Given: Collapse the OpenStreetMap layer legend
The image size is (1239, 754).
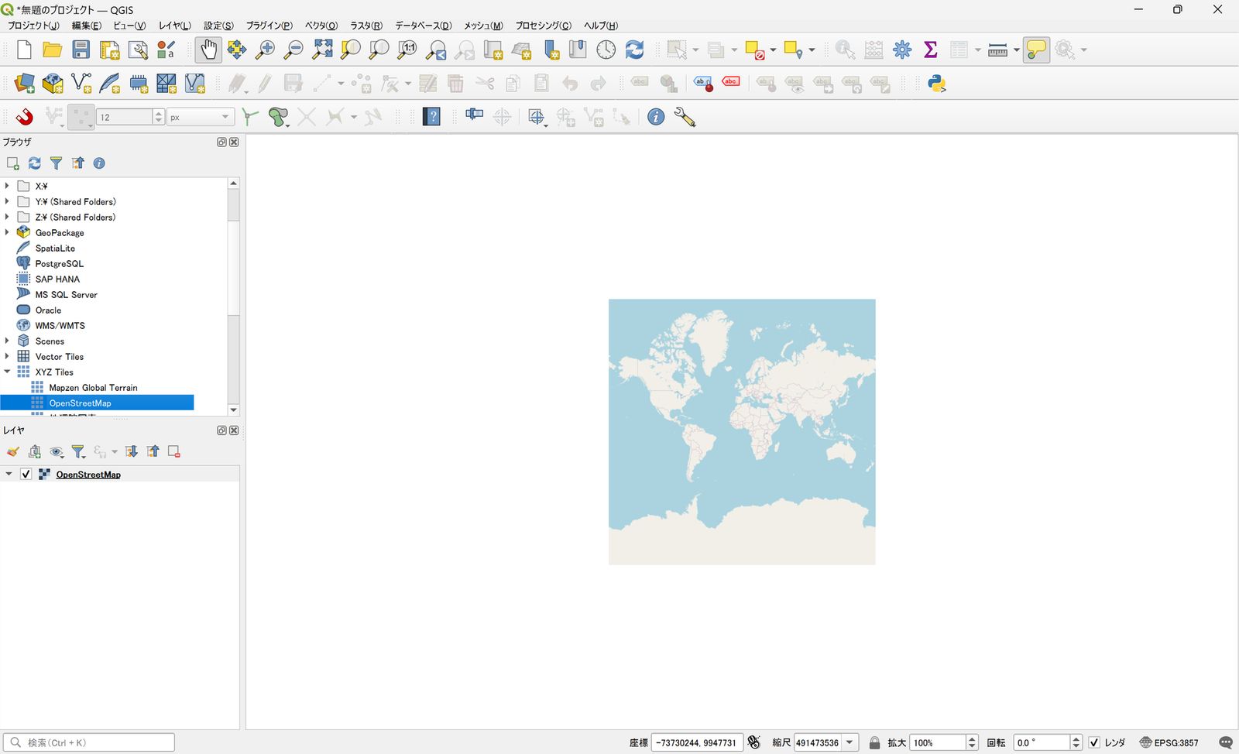Looking at the screenshot, I should coord(9,475).
